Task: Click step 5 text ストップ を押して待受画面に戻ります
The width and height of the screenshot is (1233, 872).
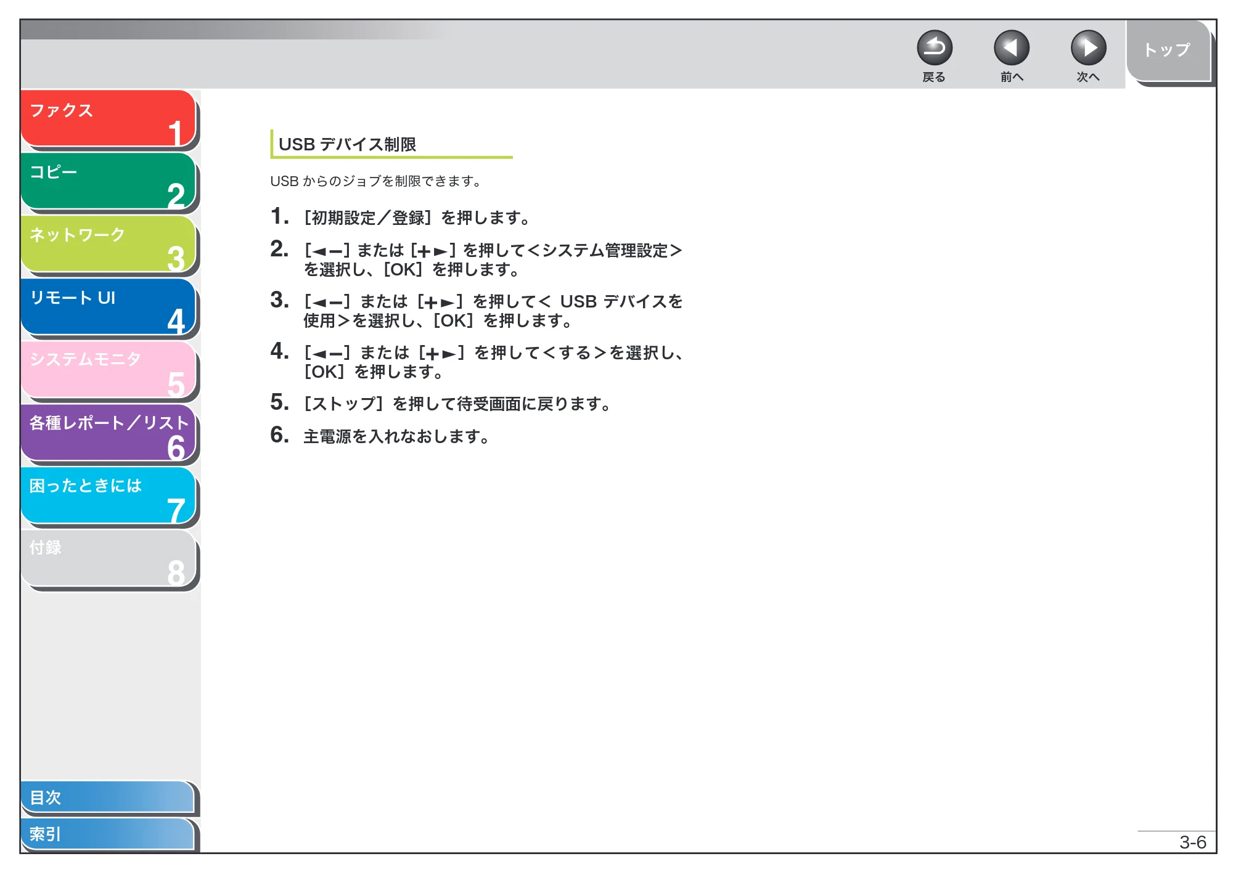Action: (457, 404)
